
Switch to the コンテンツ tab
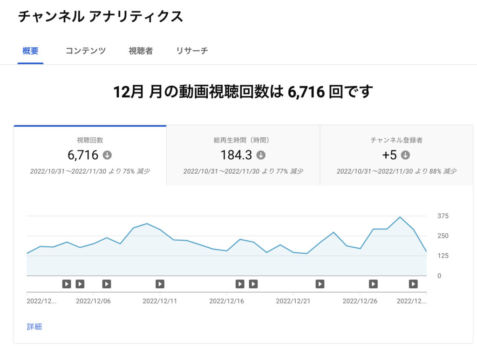tap(86, 51)
